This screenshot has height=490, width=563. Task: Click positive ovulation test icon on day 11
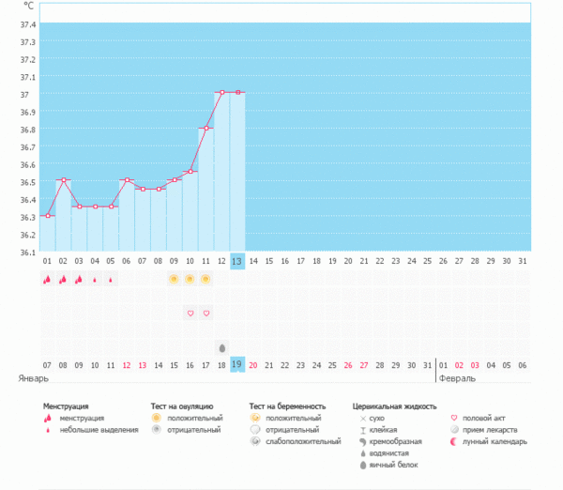click(205, 279)
